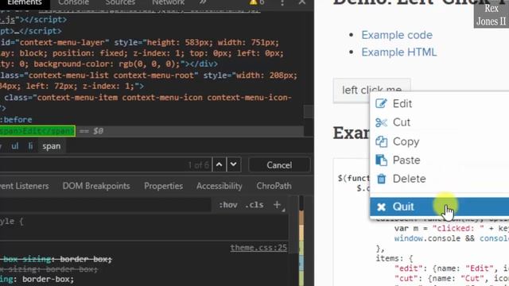Screen dimensions: 509x286
Task: Click the 'left click me' button
Action: coord(371,90)
